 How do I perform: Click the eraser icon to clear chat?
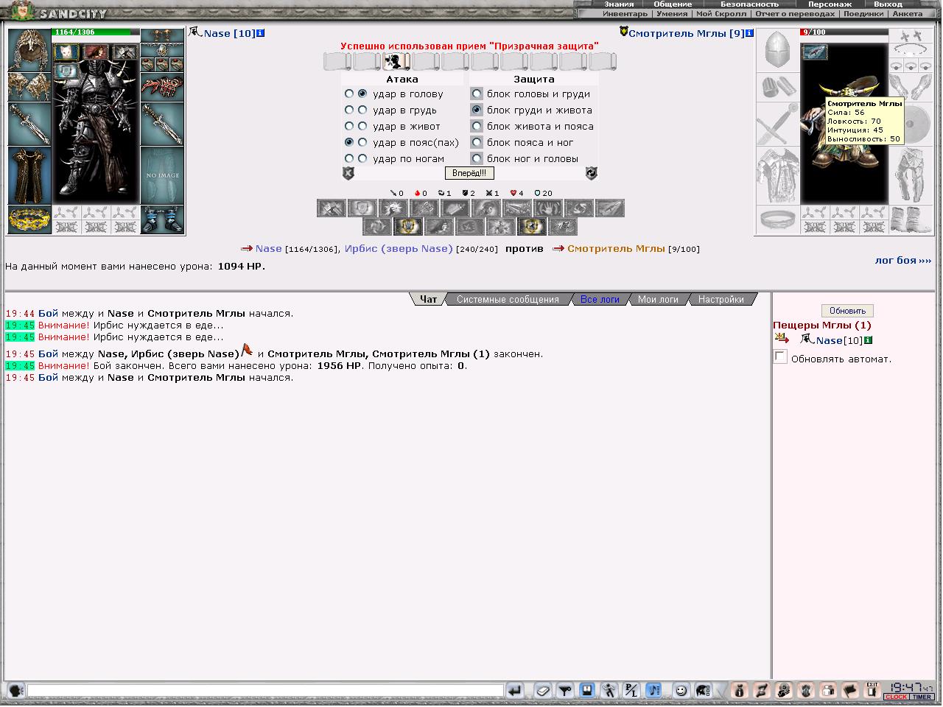543,690
